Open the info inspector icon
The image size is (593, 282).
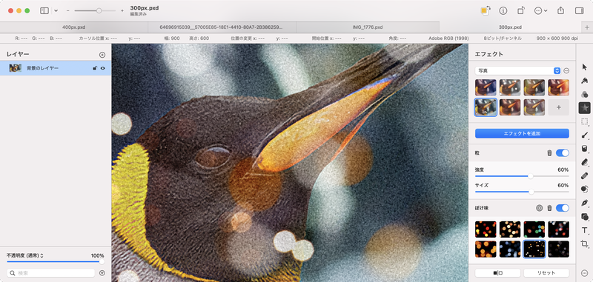[503, 10]
